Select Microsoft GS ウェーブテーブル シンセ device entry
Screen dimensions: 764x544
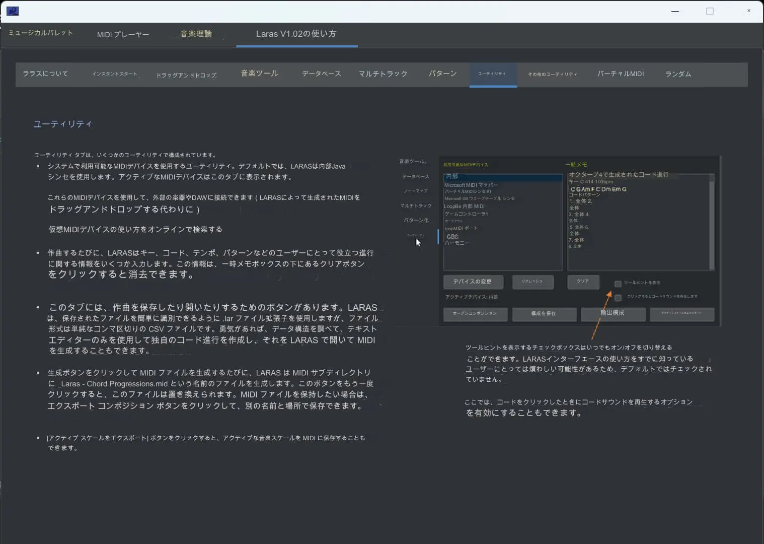[480, 198]
